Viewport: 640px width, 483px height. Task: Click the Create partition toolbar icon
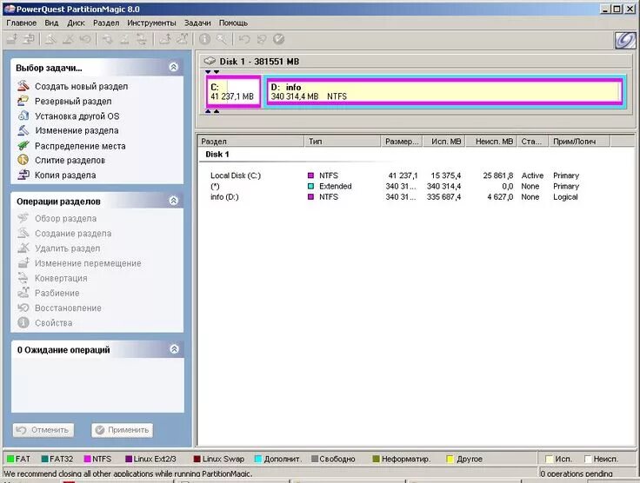point(51,39)
